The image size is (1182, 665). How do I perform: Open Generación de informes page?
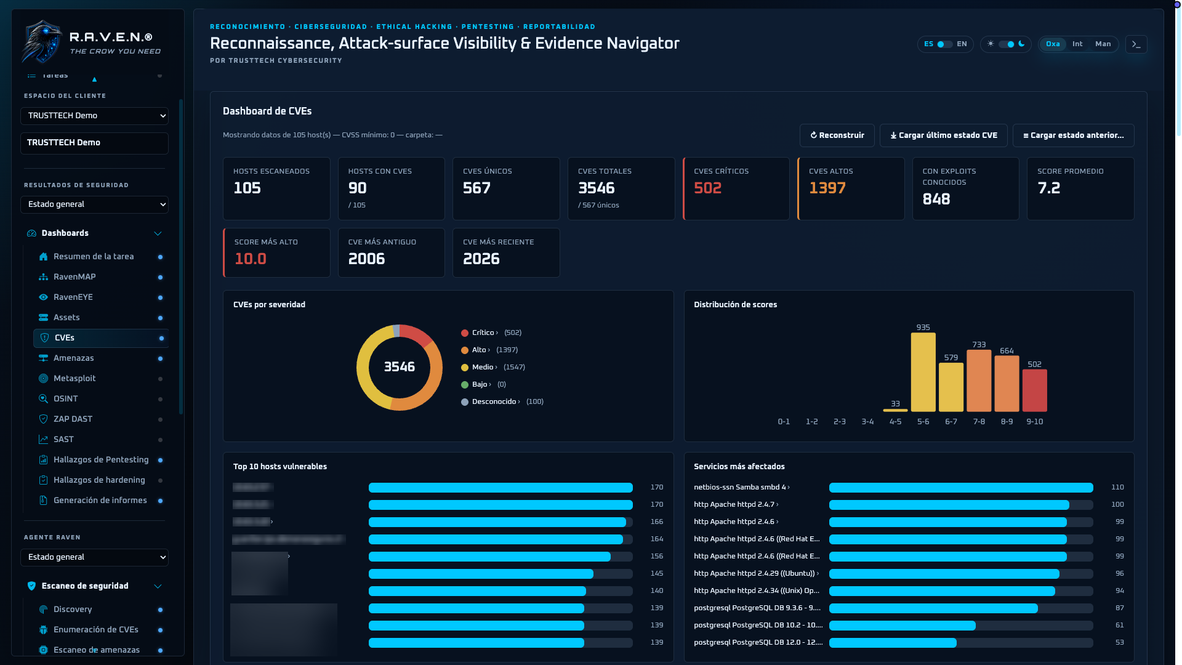click(x=101, y=501)
